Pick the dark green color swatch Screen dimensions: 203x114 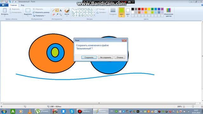pos(152,9)
